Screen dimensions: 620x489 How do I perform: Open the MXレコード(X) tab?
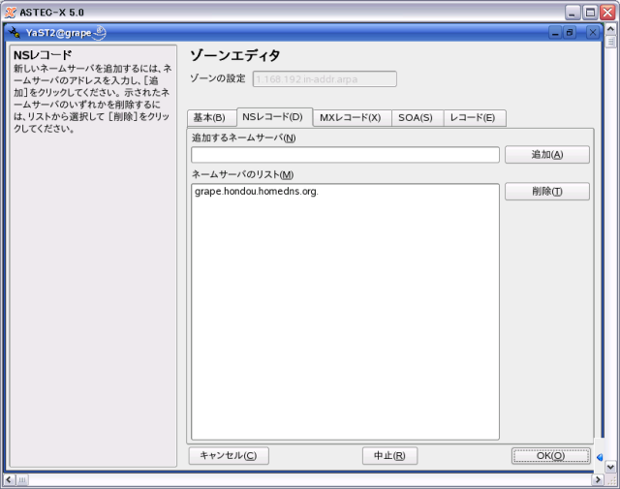[x=351, y=118]
